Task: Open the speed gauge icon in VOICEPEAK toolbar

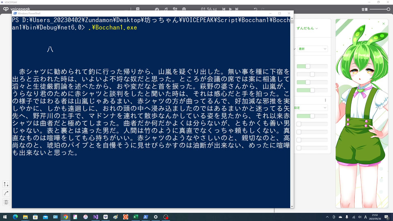Action: click(x=157, y=9)
